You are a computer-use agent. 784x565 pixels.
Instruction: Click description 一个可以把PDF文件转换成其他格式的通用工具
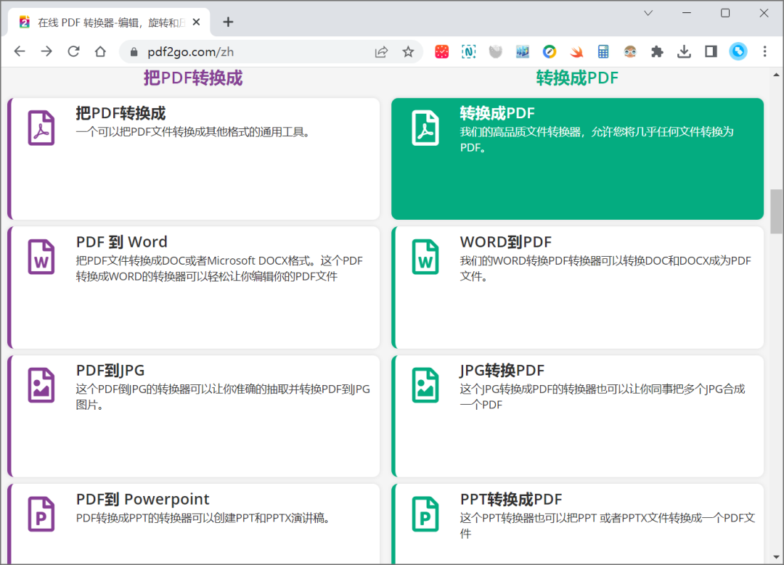pos(193,133)
